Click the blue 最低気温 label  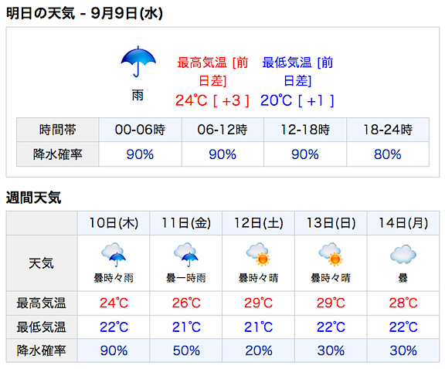(287, 63)
